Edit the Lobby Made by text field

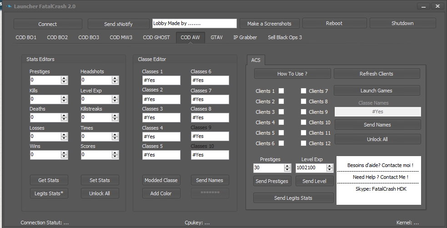click(195, 23)
